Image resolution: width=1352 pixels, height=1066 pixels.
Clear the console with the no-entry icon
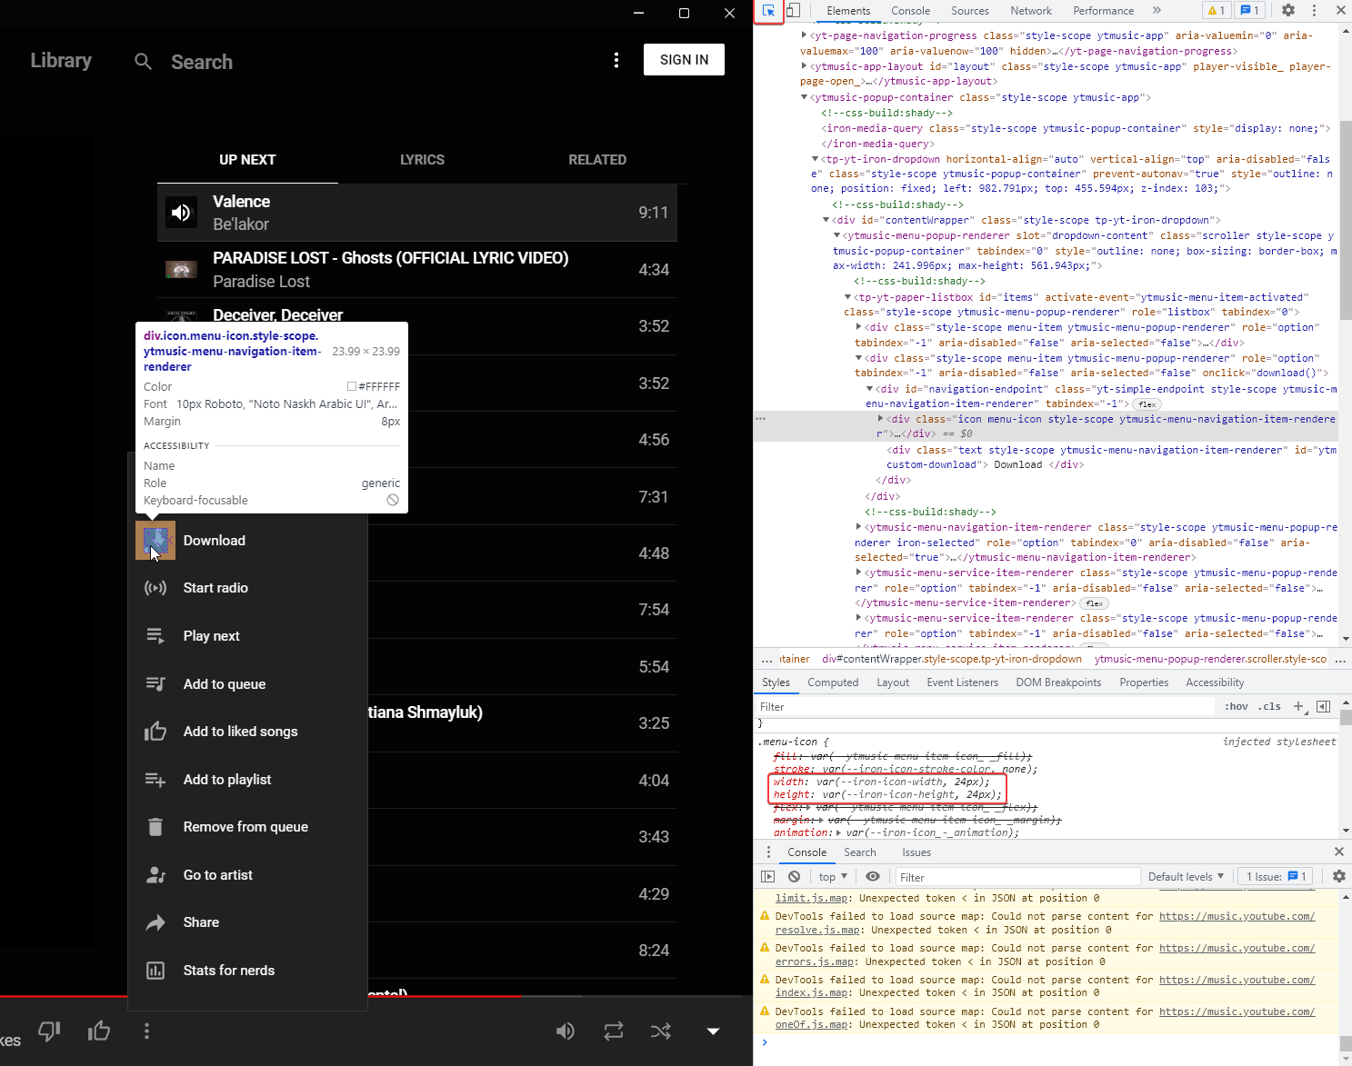coord(794,876)
